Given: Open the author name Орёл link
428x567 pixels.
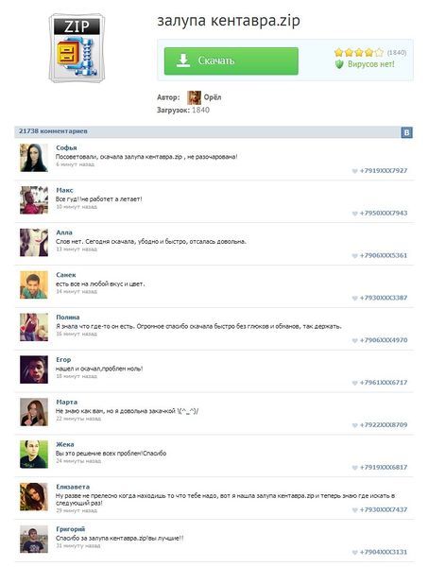Looking at the screenshot, I should point(213,97).
